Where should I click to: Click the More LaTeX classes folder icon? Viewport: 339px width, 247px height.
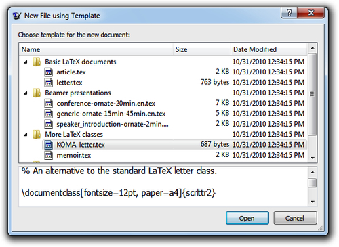[37, 135]
